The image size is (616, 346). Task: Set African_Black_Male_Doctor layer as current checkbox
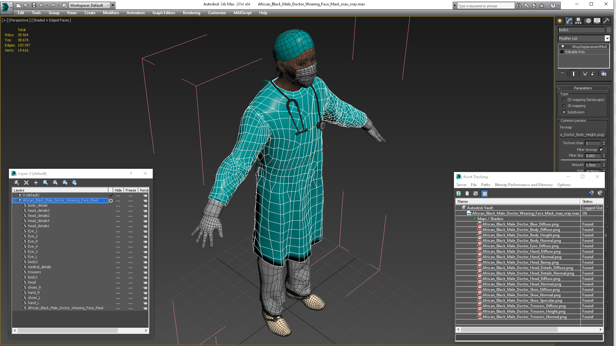111,201
